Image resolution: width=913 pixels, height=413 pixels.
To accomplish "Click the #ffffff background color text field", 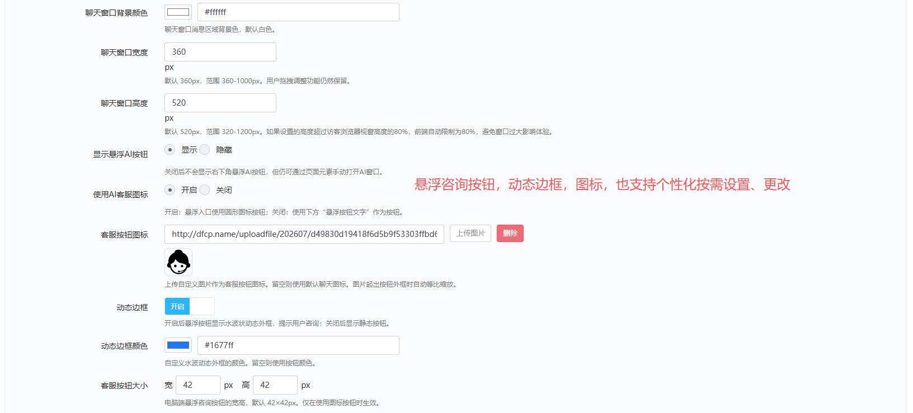I will 298,12.
